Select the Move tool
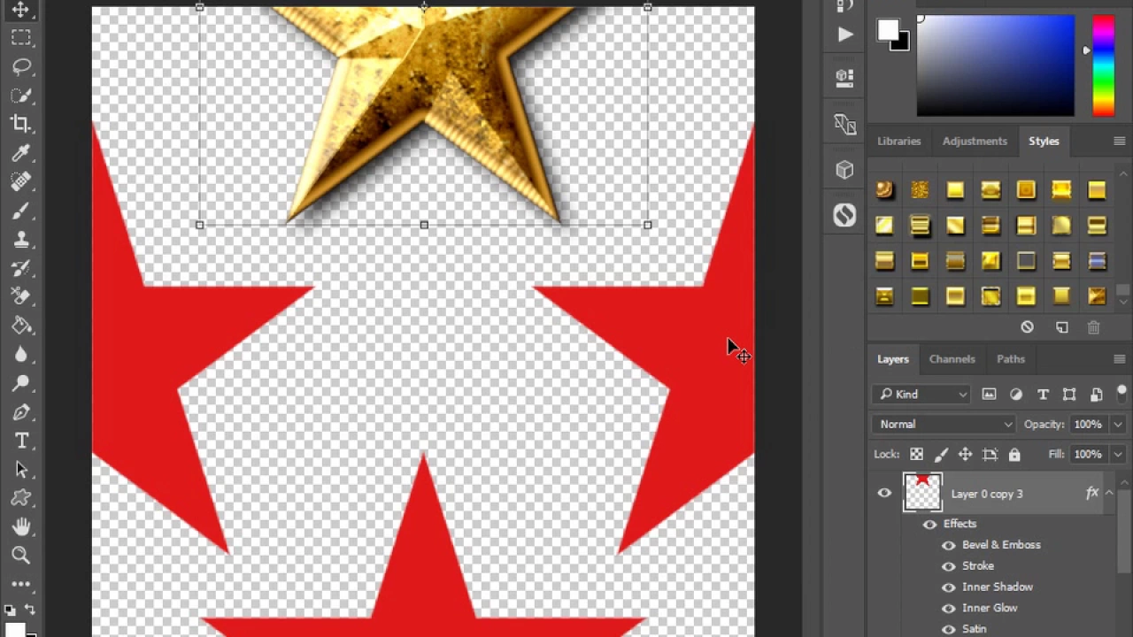 (21, 10)
